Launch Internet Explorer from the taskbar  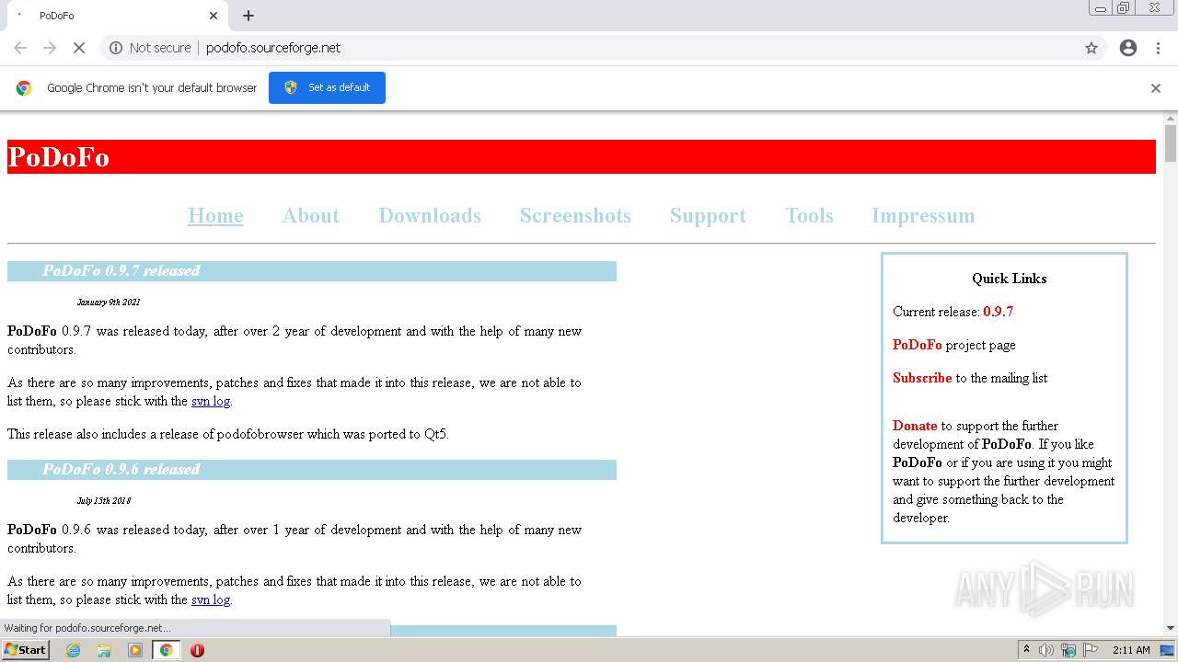tap(73, 650)
